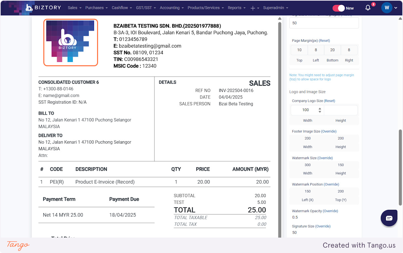Click the top field containing 50
This screenshot has height=253, width=403.
pos(324,23)
